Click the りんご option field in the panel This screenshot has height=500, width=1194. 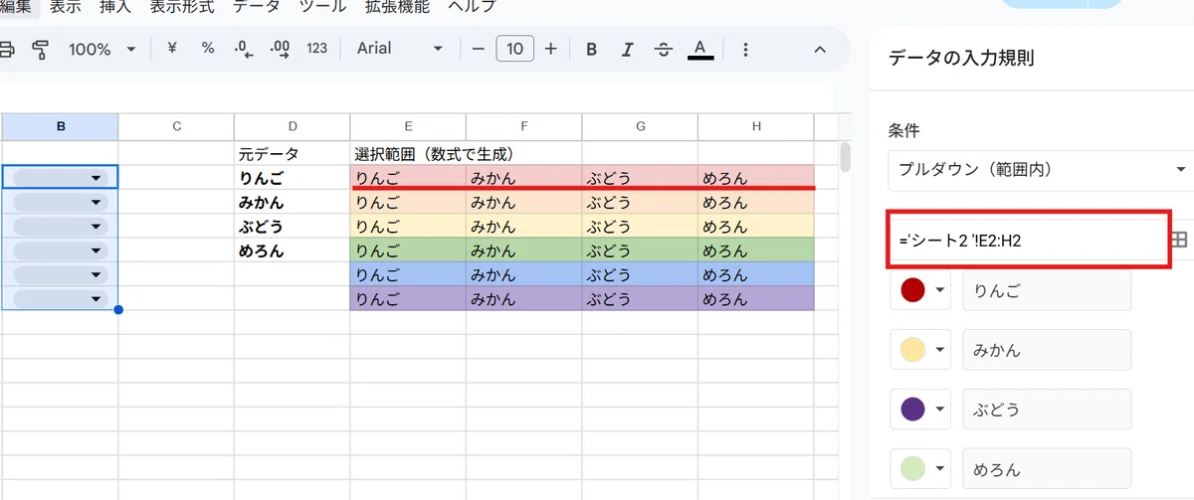coord(1047,290)
